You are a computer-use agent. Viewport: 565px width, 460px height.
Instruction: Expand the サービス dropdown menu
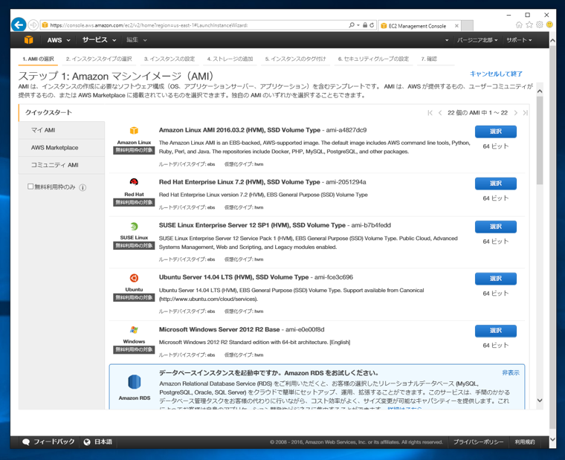point(99,40)
